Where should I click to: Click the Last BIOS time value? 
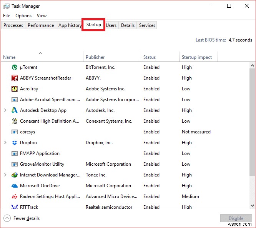pos(240,40)
